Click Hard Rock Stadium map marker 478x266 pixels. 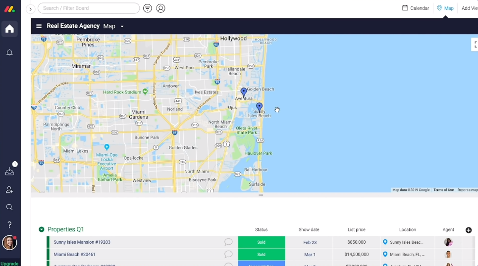coord(145,91)
